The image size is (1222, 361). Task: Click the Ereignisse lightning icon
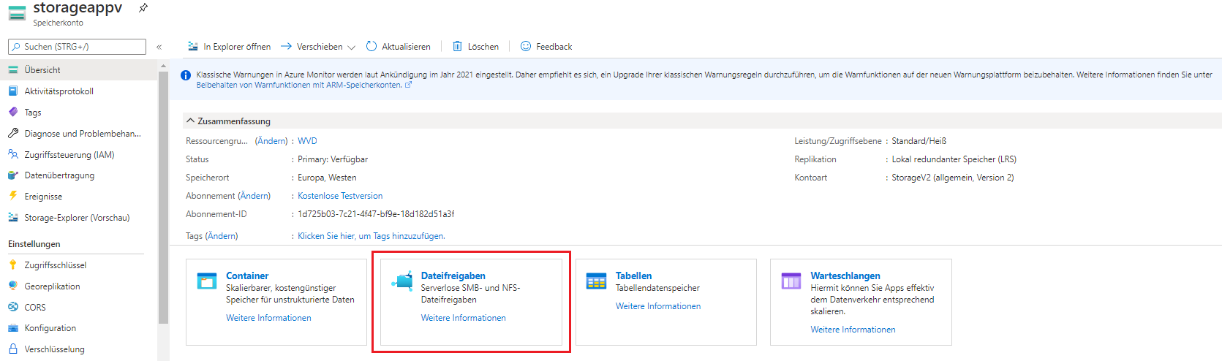pyautogui.click(x=13, y=196)
